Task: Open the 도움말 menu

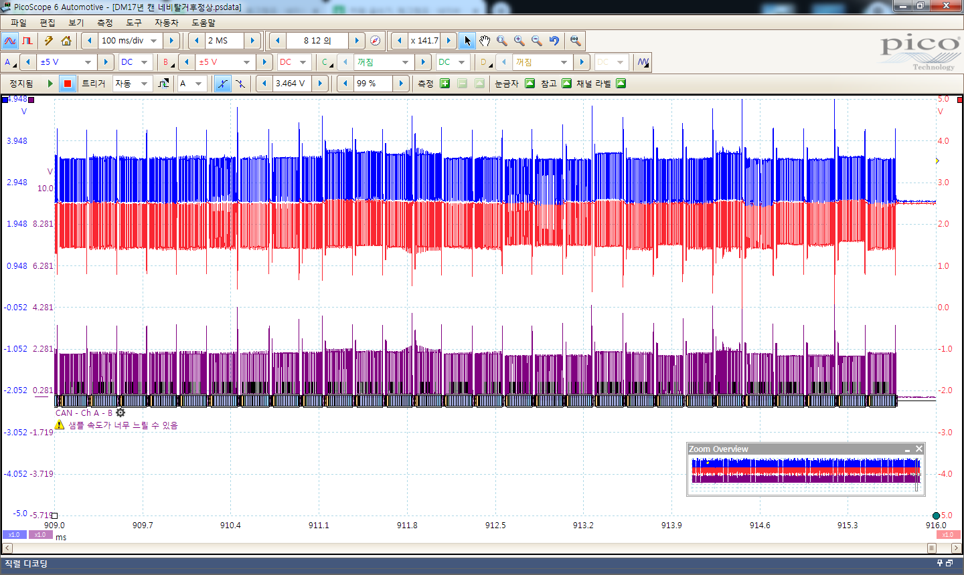Action: point(204,23)
